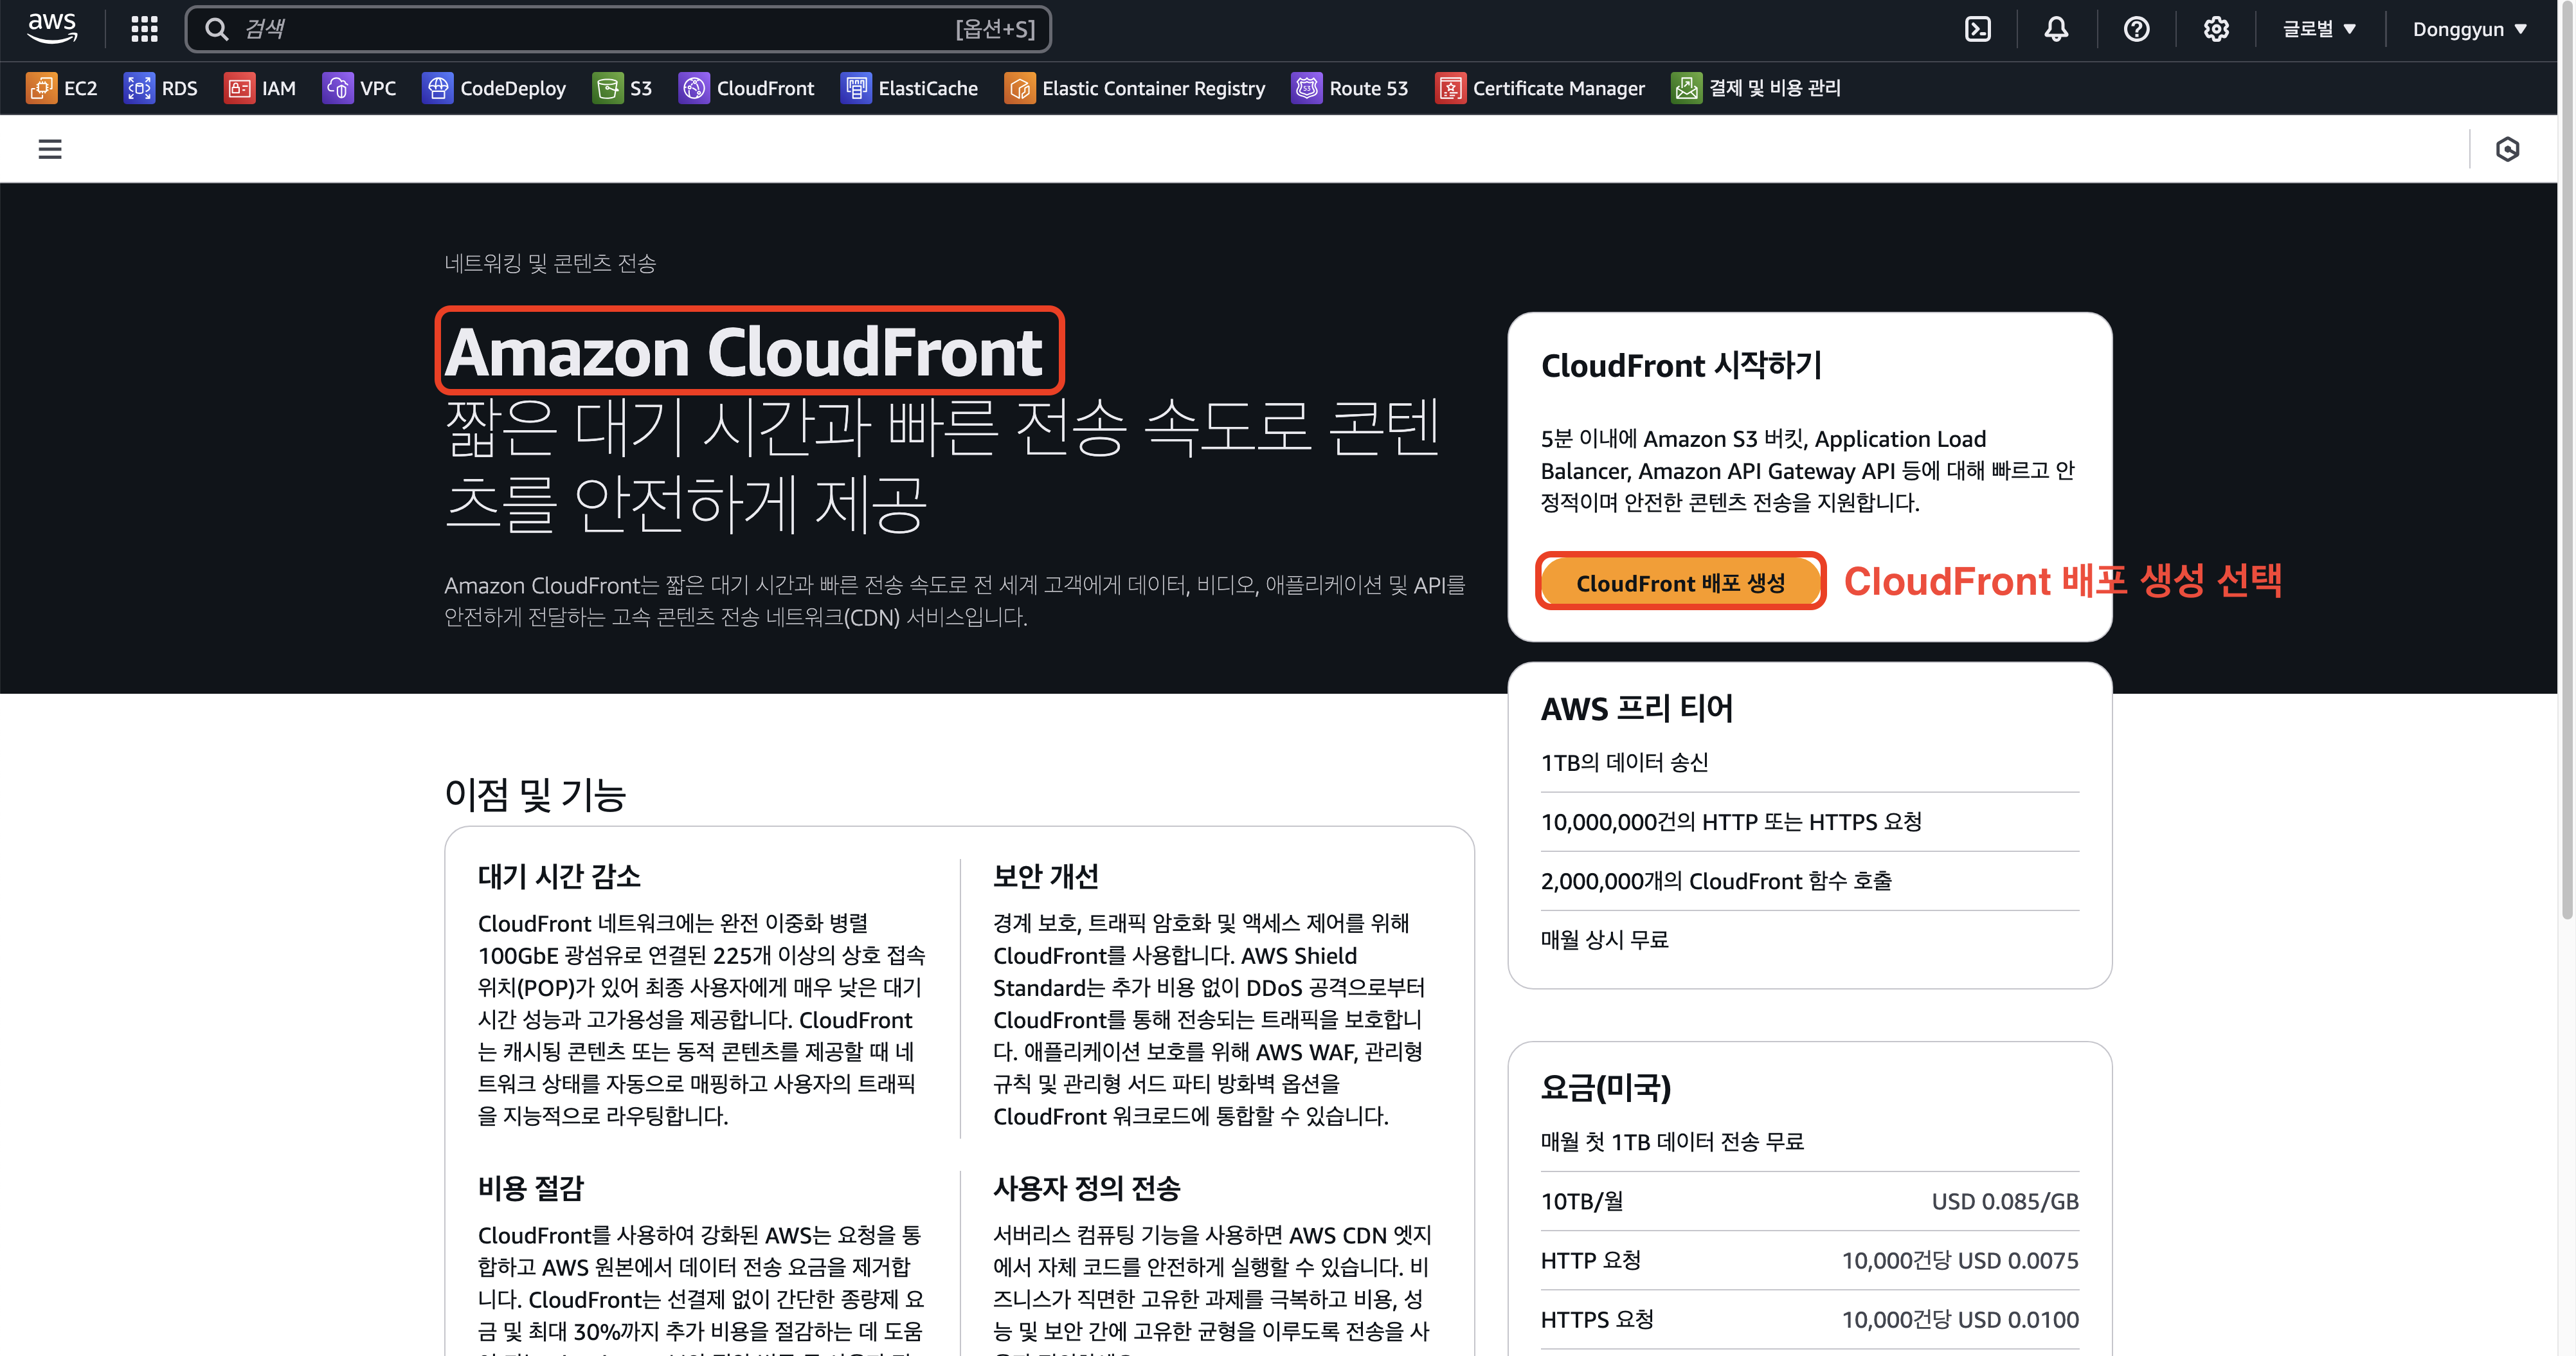Click the 이점 및 기능 section heading
2576x1356 pixels.
535,795
